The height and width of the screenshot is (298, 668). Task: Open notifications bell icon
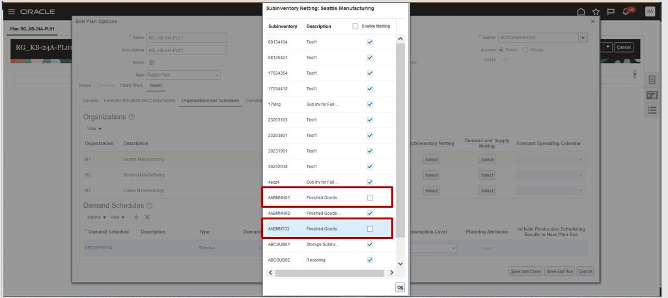click(x=626, y=12)
